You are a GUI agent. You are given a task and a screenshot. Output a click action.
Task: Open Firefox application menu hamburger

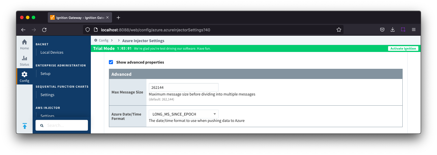point(413,30)
